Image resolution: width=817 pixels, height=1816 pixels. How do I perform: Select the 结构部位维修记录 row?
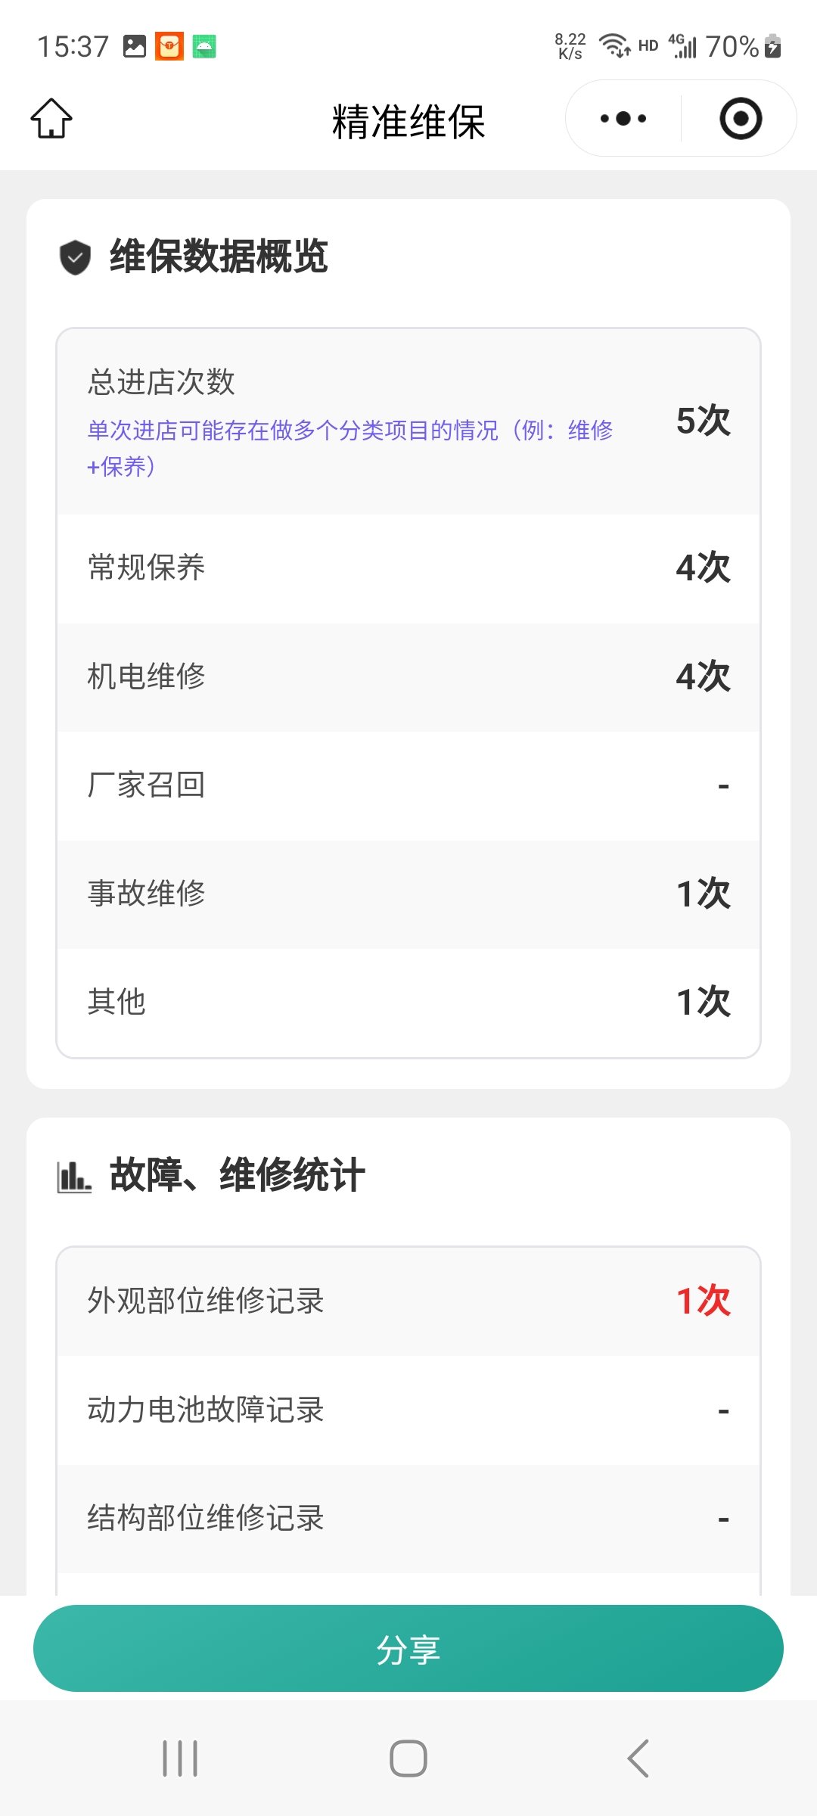tap(408, 1519)
